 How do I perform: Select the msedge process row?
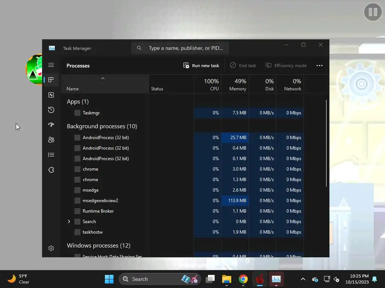(x=182, y=190)
